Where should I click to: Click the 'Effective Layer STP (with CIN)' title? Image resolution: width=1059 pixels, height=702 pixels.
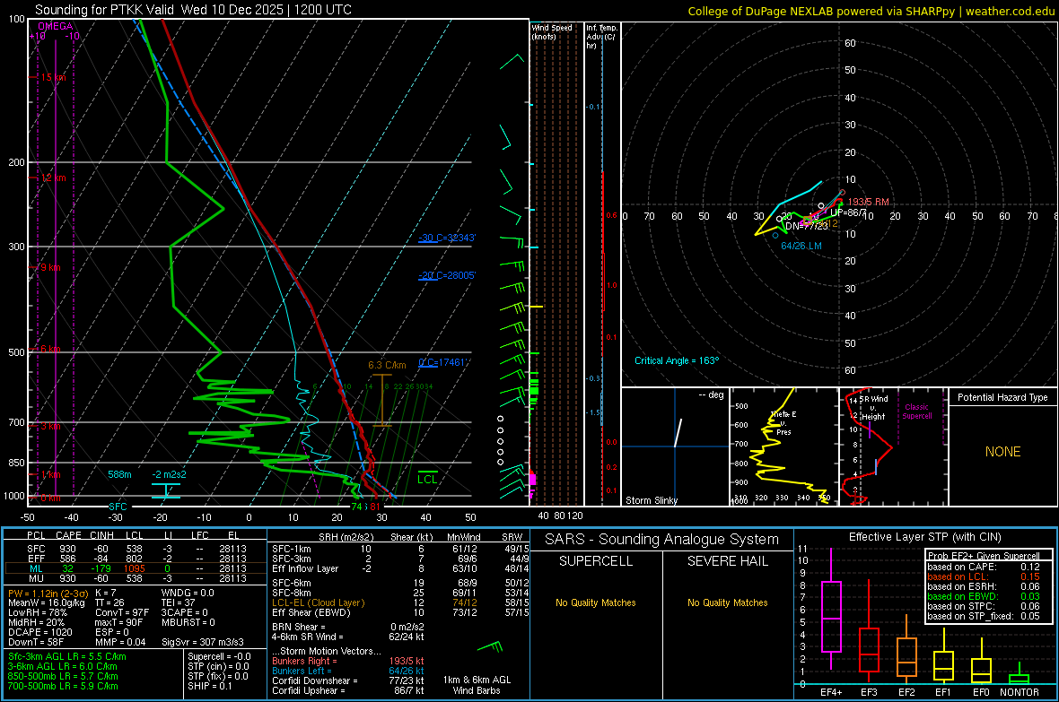click(924, 537)
